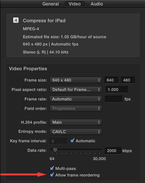Switch to the General tab
Screen dimensions: 145x183
[51, 4]
